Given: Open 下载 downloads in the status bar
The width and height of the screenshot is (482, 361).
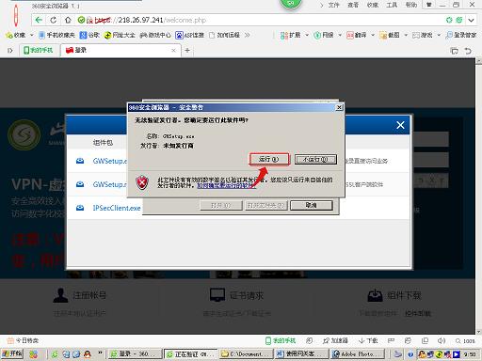Looking at the screenshot, I should coord(368,340).
